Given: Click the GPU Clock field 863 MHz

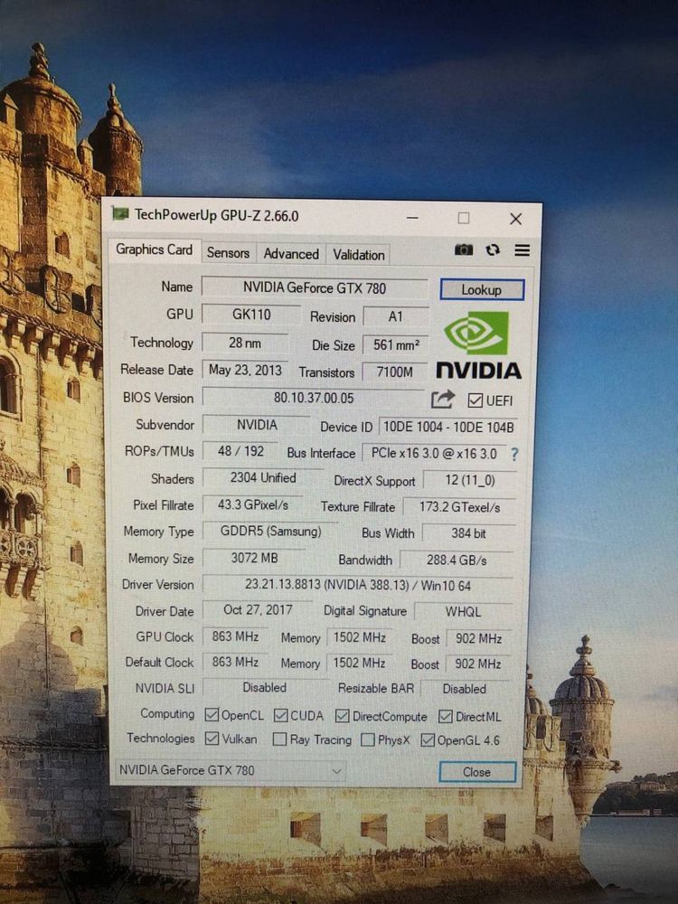Looking at the screenshot, I should coord(235,636).
